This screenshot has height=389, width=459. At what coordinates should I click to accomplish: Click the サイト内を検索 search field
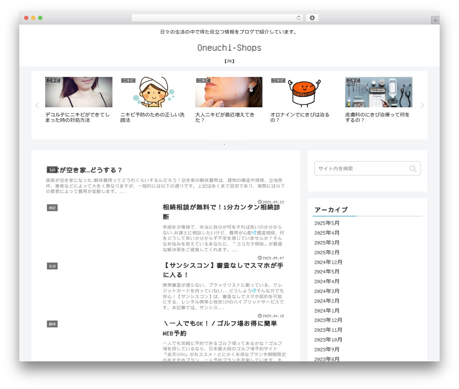coord(367,168)
